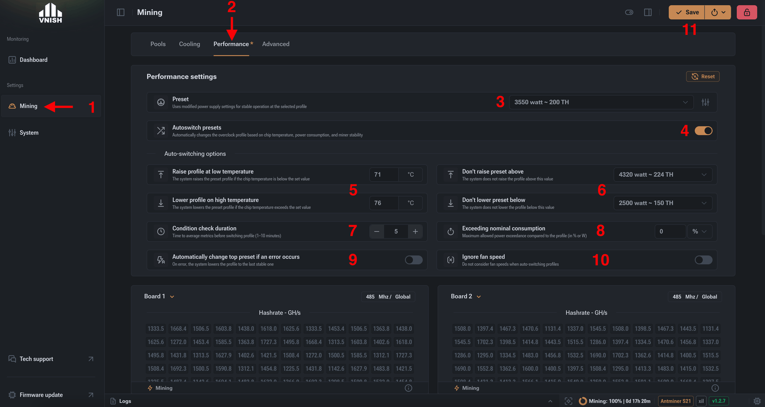Enable the Ignore fan speed toggle
Viewport: 765px width, 407px height.
pos(703,260)
